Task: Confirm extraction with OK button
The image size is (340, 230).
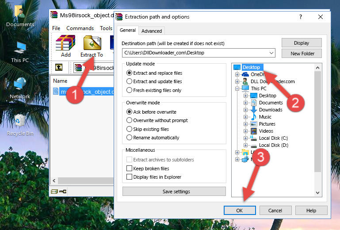Action: point(240,210)
